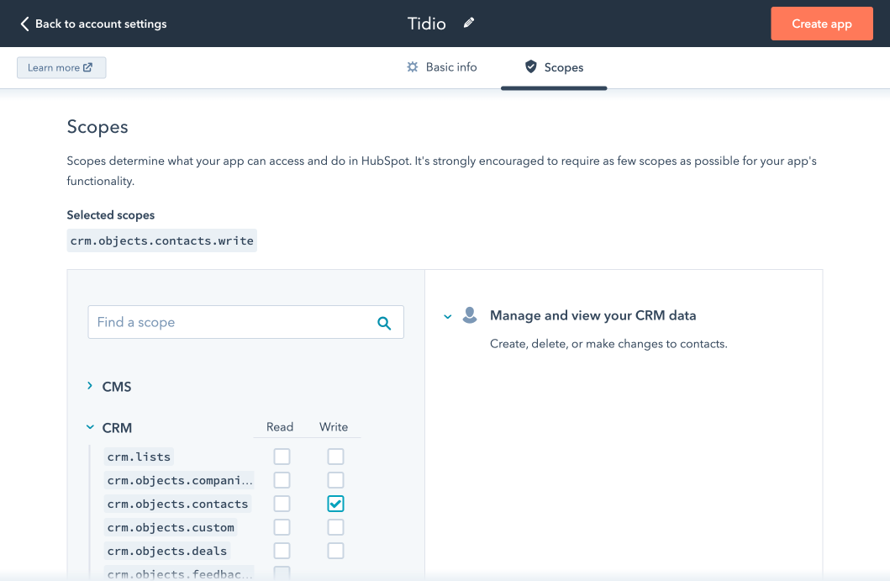Check Read for crm.objects.companies

click(x=282, y=480)
